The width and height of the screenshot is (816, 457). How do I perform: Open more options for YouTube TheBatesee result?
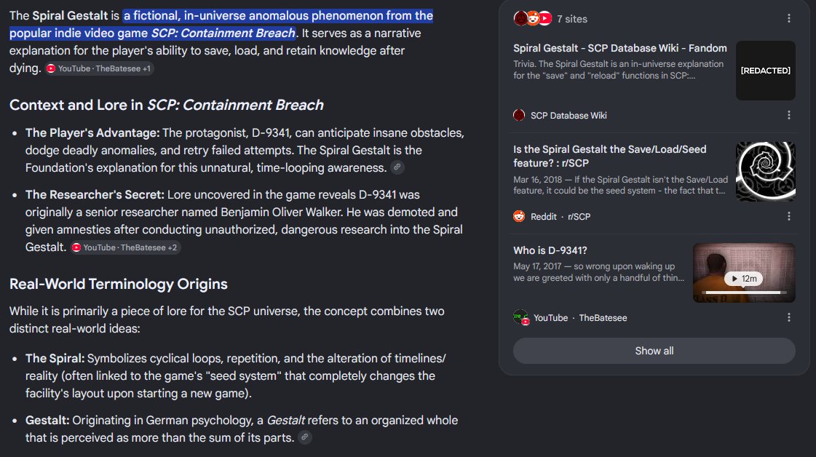point(789,317)
